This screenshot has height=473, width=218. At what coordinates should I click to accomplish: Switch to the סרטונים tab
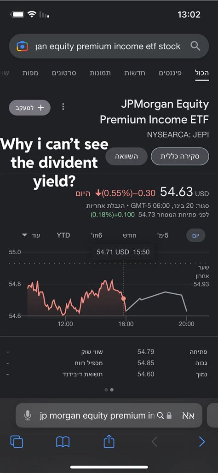[64, 73]
